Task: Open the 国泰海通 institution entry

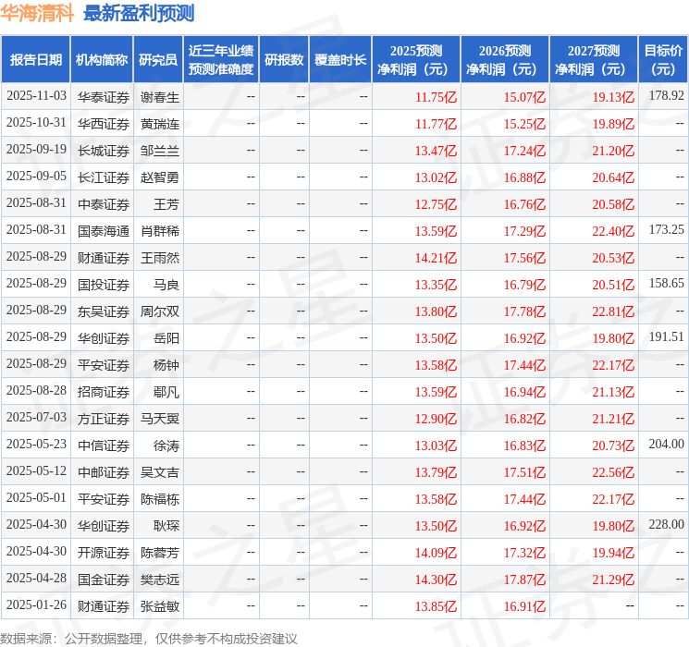Action: click(x=103, y=230)
